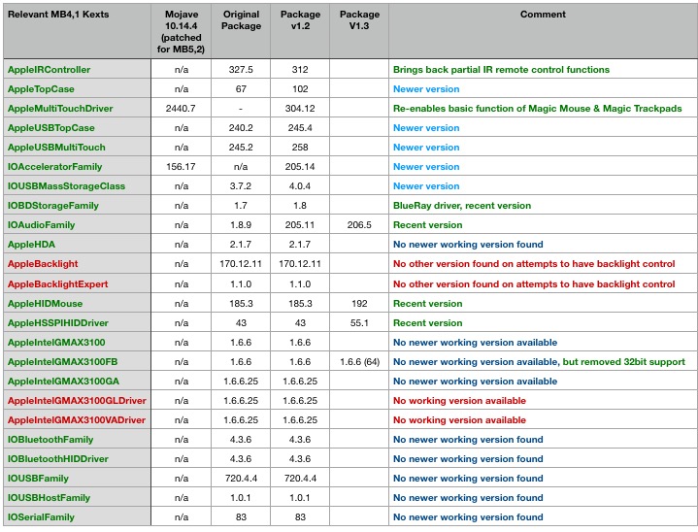Screen dimensions: 698x532
Task: Select the IOUSBHostFamily kext name
Action: click(x=49, y=498)
